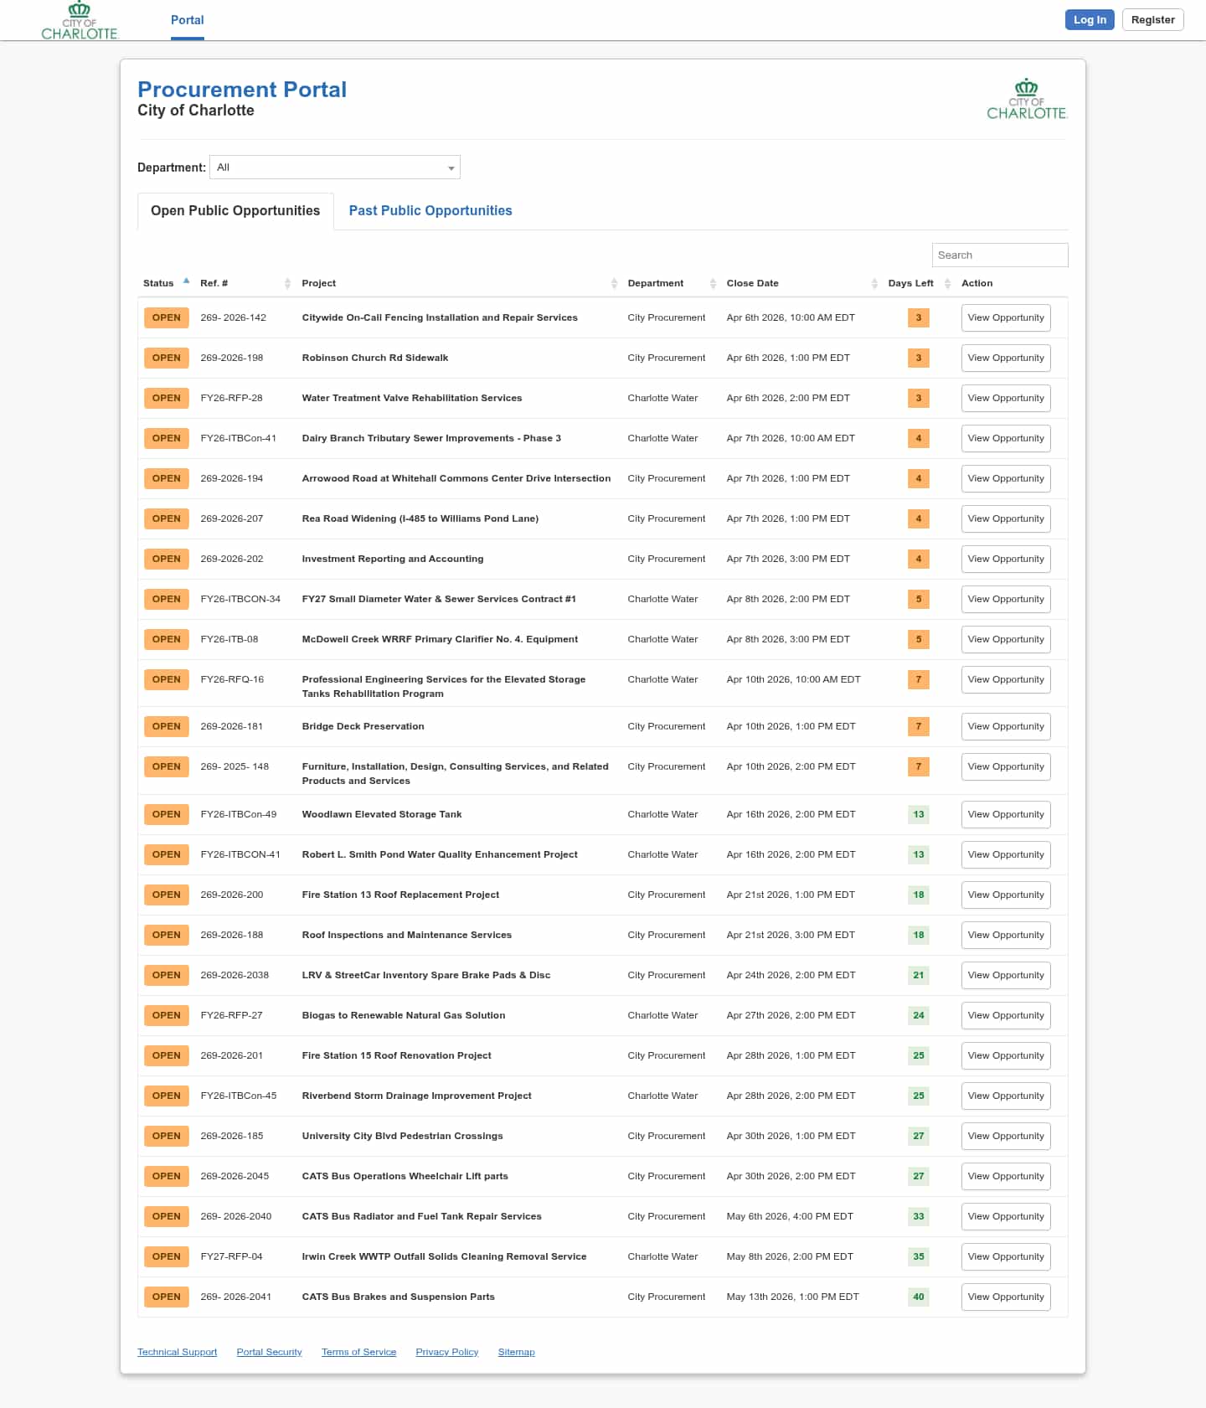The image size is (1206, 1408).
Task: Open the Sitemap footer link
Action: (x=516, y=1353)
